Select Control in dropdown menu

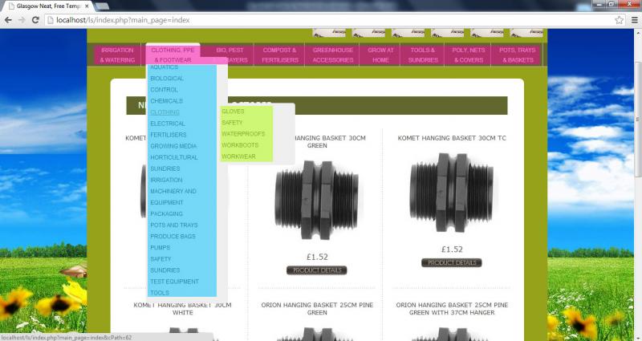coord(165,90)
